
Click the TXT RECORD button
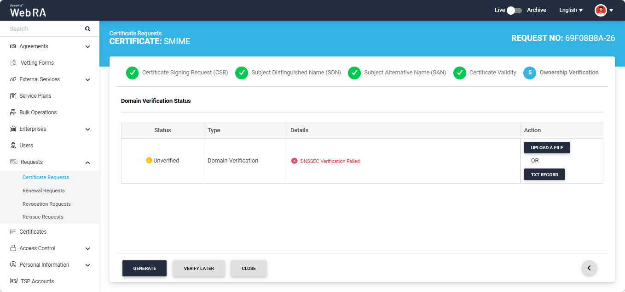pyautogui.click(x=544, y=174)
